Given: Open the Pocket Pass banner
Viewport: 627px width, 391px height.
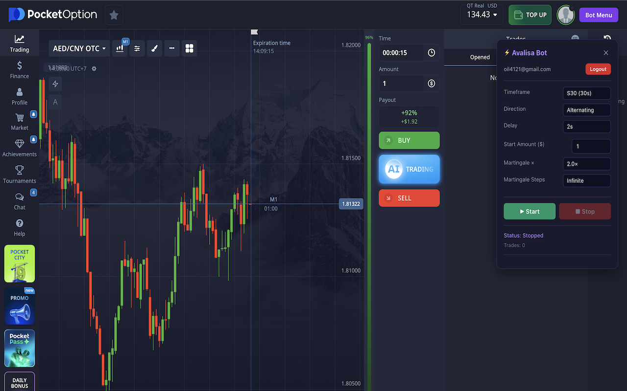Looking at the screenshot, I should pos(20,348).
